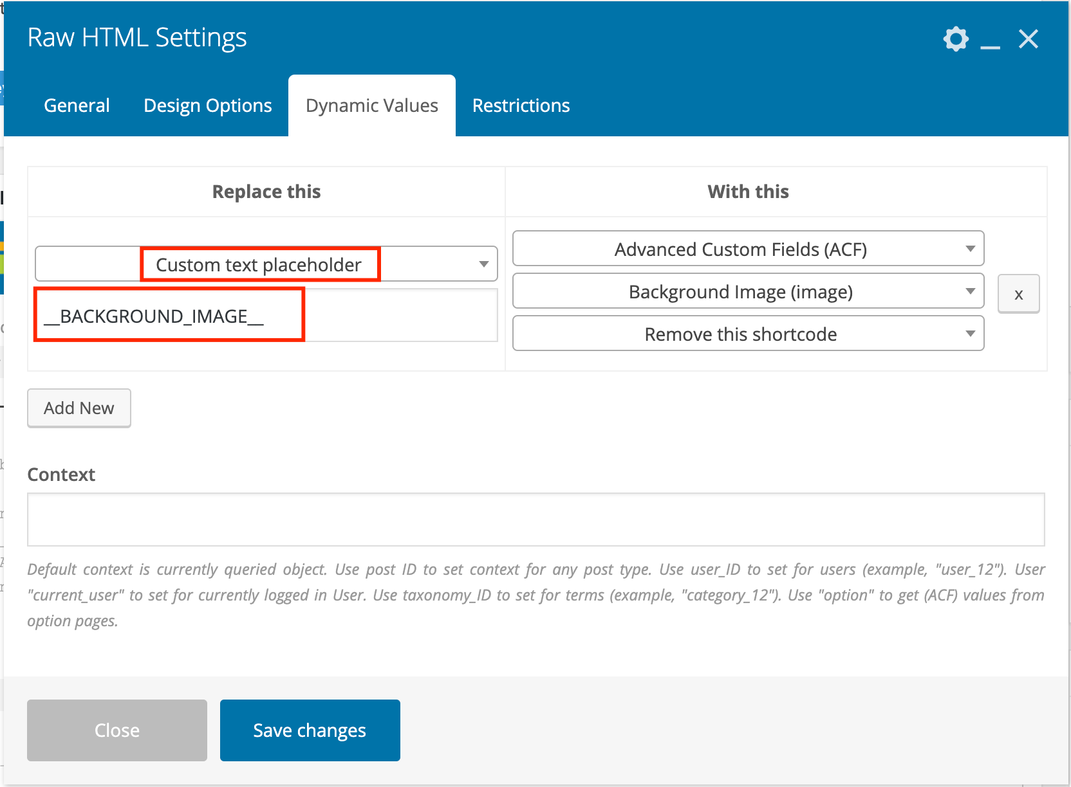Open the Advanced Custom Fields (ACF) dropdown

point(749,248)
